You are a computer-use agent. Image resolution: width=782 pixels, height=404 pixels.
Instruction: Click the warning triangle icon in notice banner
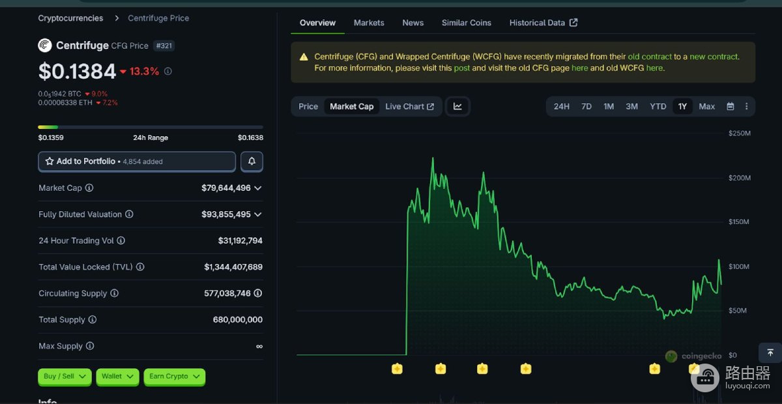pyautogui.click(x=304, y=57)
